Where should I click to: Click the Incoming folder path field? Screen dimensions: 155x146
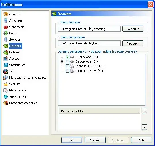(89, 29)
